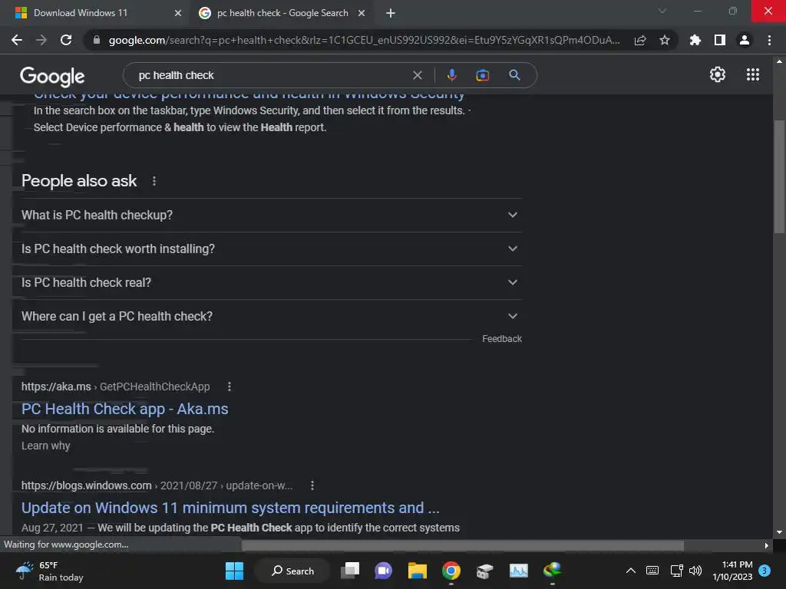
Task: Open the touch keyboard tray icon
Action: click(652, 571)
